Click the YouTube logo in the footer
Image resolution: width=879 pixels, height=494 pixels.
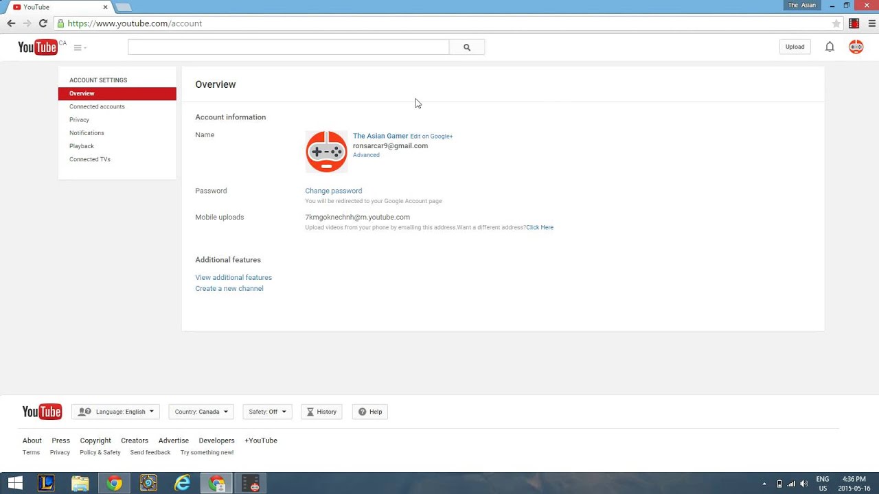pos(42,412)
